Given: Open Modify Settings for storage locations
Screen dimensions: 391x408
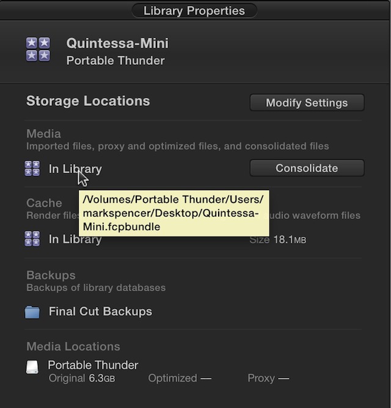Looking at the screenshot, I should pyautogui.click(x=307, y=103).
